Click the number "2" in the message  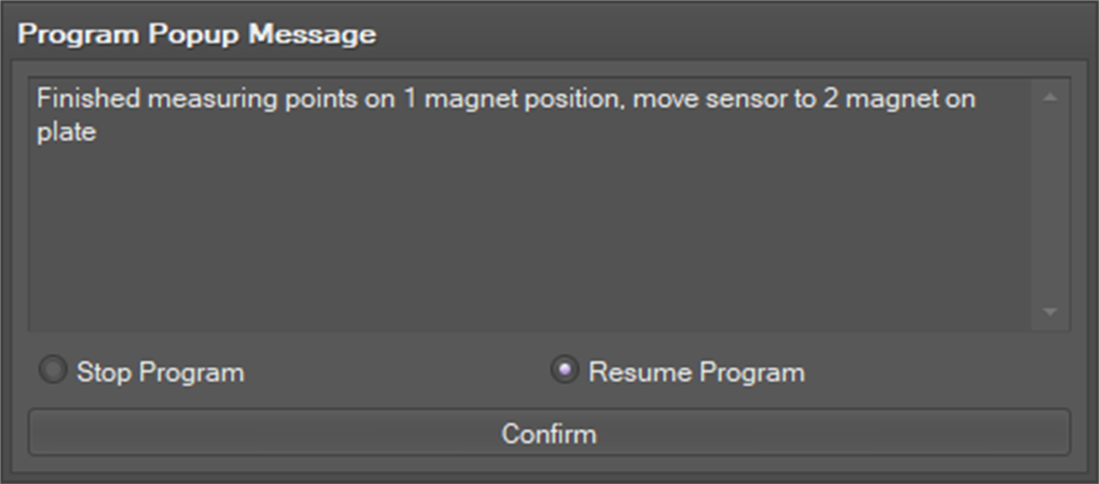point(830,99)
